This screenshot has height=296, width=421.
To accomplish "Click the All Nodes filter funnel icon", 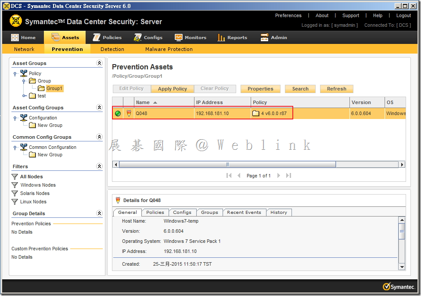I will (x=15, y=177).
